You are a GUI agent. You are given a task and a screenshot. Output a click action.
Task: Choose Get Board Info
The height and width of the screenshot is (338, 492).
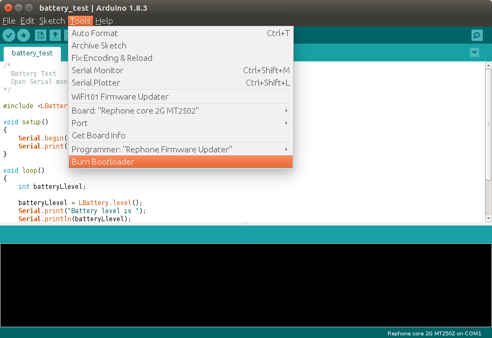(181, 136)
